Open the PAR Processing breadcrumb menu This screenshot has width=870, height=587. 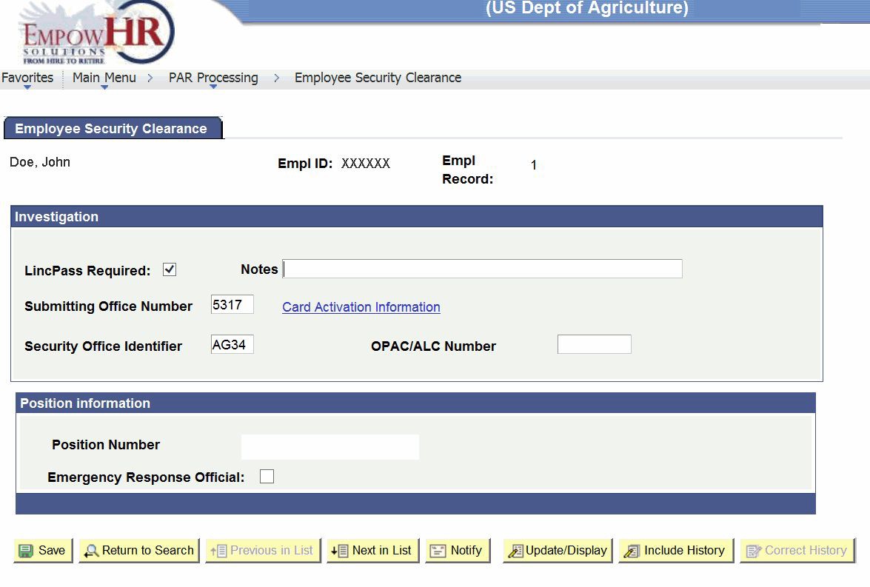(213, 78)
